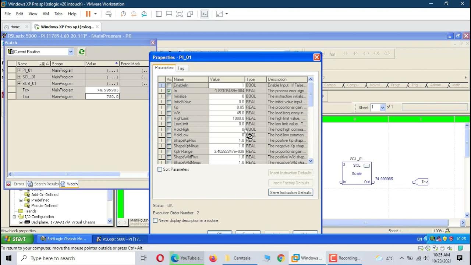The image size is (471, 265).
Task: Click ellipsis button on SCL_01 block
Action: coord(366,165)
